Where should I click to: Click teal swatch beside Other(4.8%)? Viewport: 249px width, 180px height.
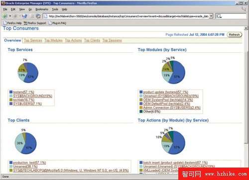pyautogui.click(x=141, y=111)
